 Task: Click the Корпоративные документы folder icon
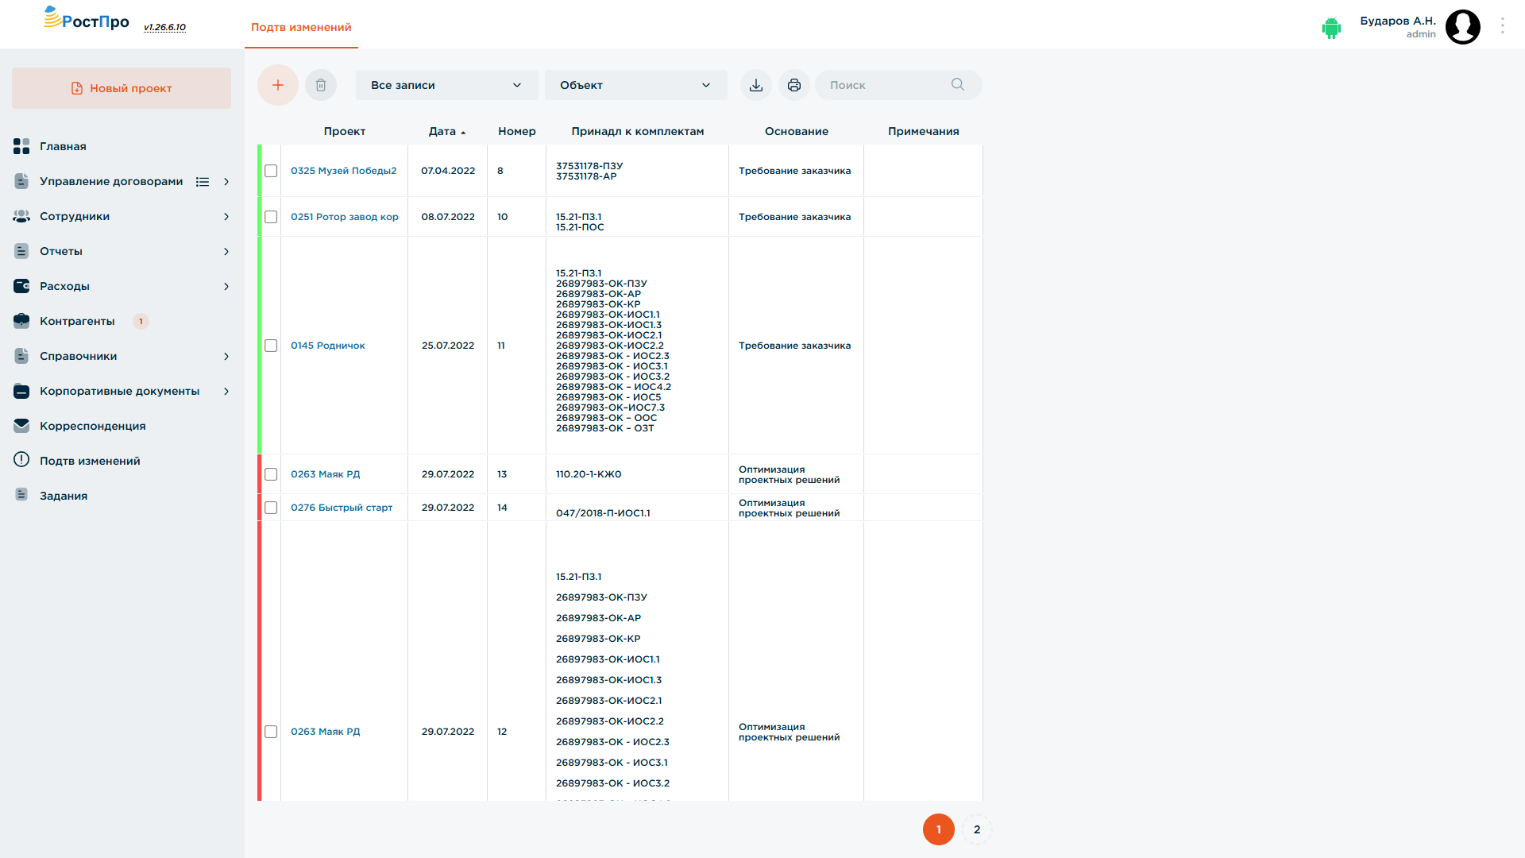coord(21,391)
